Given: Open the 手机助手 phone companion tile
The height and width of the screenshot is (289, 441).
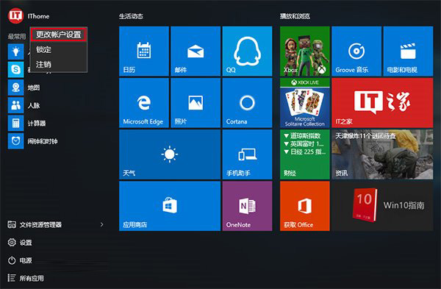Looking at the screenshot, I should [247, 154].
